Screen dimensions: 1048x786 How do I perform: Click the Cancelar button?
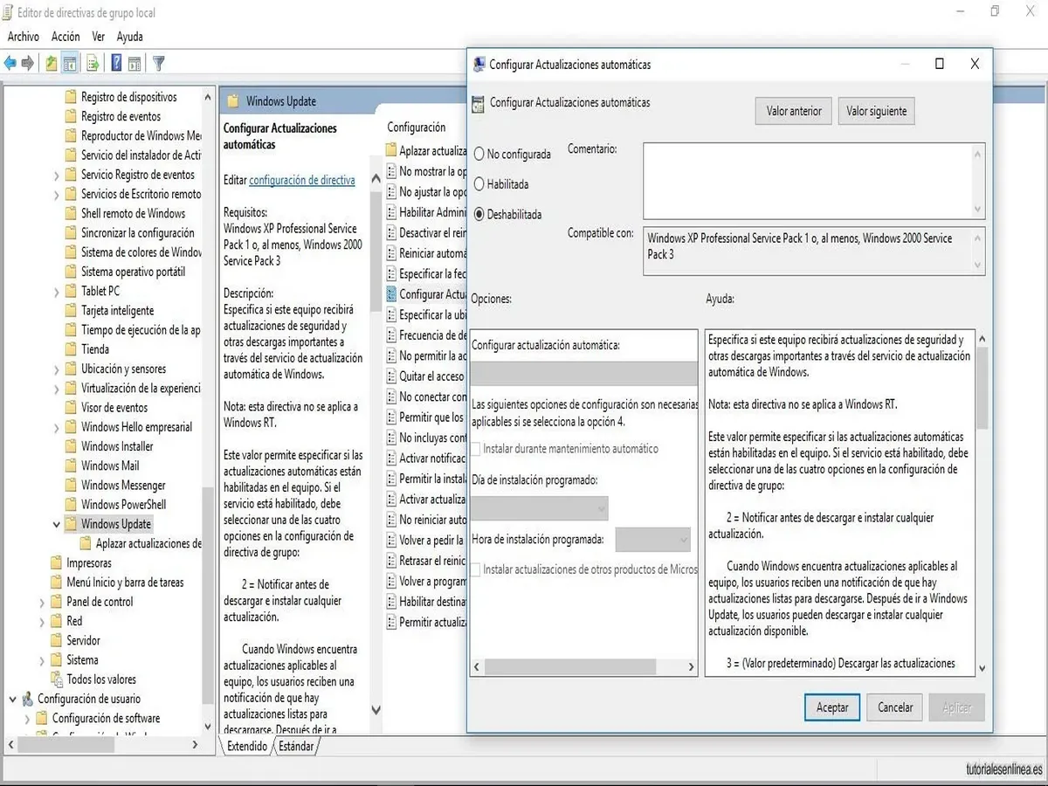(x=895, y=707)
